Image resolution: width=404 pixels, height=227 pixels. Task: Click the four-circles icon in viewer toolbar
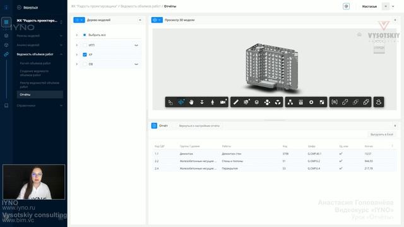tap(267, 102)
